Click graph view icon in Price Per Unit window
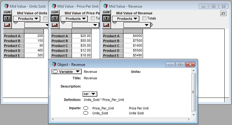232x125 pixels. (x=55, y=25)
